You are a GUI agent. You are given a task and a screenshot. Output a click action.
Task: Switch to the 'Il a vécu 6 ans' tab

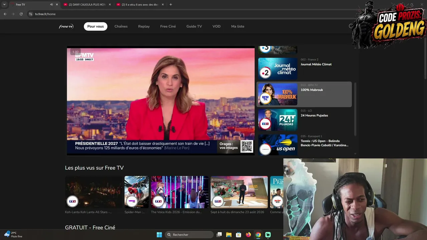point(140,5)
